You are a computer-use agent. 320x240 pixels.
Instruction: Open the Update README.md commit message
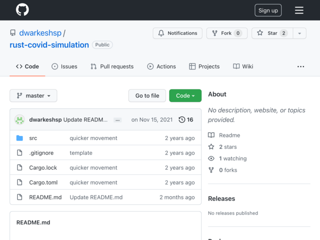click(x=96, y=197)
